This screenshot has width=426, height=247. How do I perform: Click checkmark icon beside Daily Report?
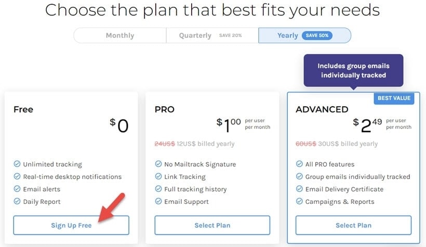(17, 201)
